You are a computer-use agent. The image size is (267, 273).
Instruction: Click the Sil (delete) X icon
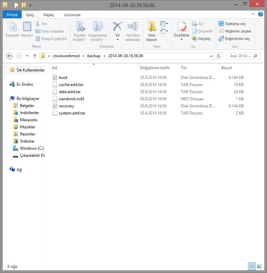(117, 27)
